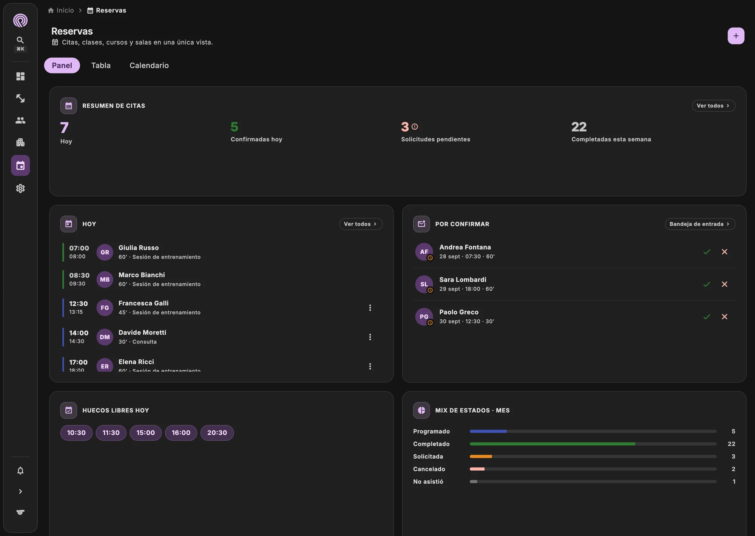
Task: Open the people clients icon in sidebar
Action: [20, 120]
